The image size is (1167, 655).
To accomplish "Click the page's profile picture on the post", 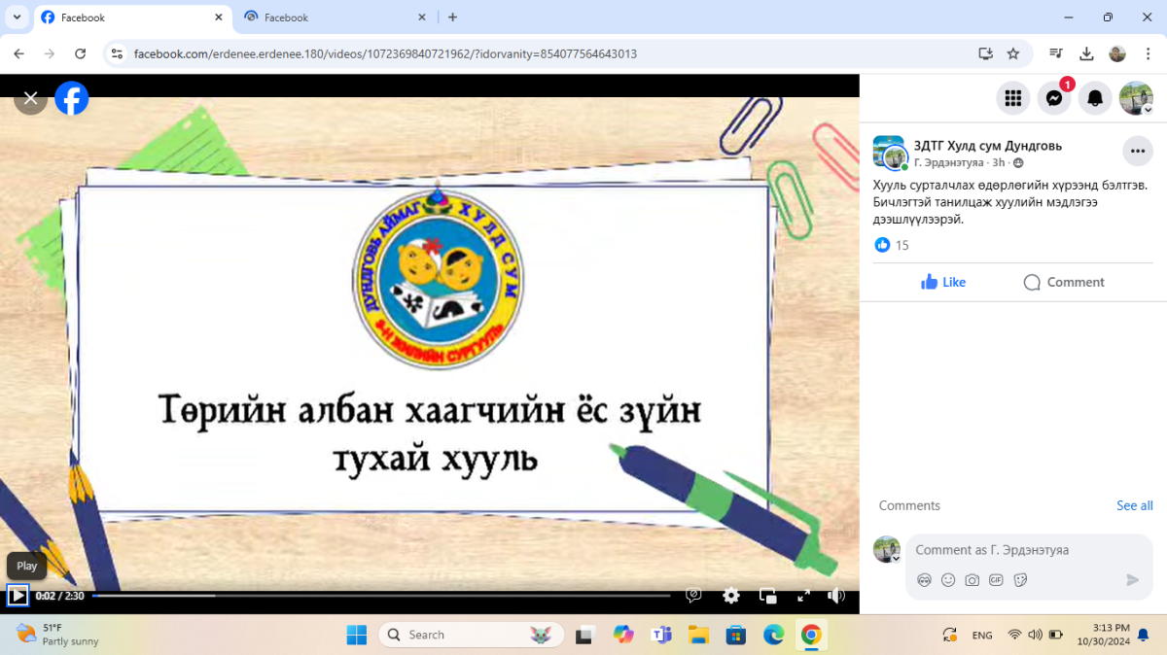I will tap(890, 153).
